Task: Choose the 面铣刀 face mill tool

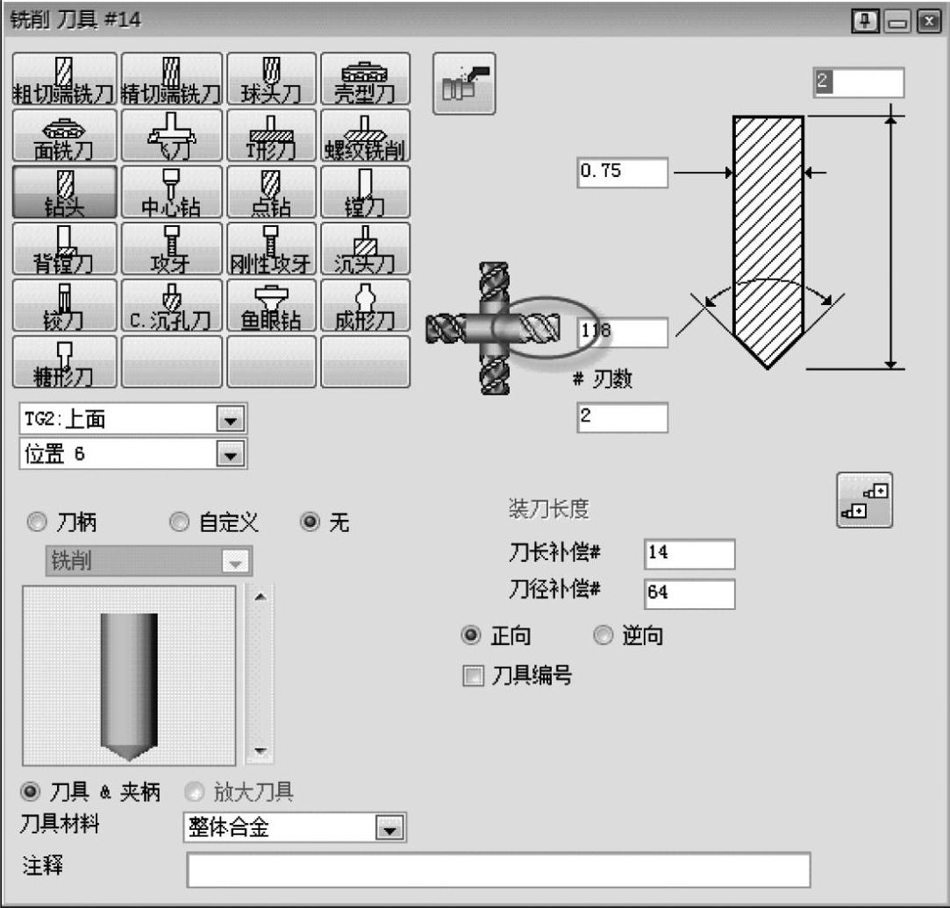Action: (x=64, y=136)
